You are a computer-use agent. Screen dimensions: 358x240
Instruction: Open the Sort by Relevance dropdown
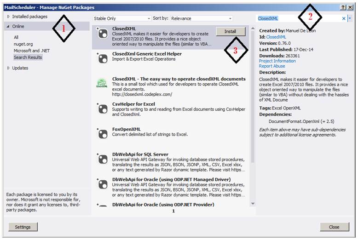(202, 18)
